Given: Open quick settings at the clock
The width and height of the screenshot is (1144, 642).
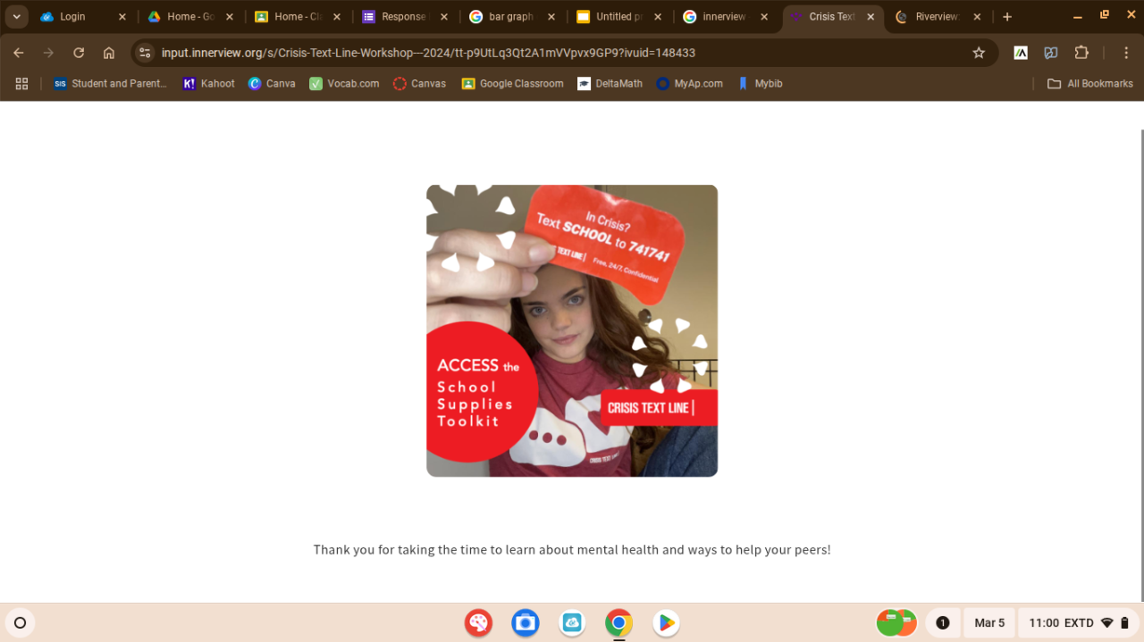Looking at the screenshot, I should click(x=1079, y=622).
